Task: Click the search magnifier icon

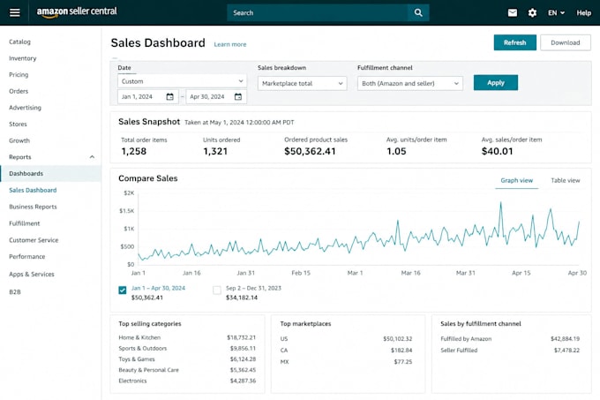Action: coord(418,12)
